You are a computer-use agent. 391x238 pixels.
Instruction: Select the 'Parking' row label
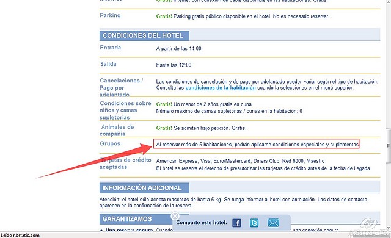110,15
